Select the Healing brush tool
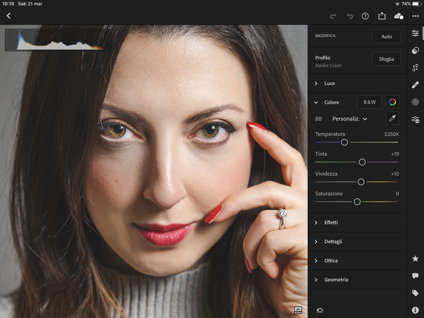 (415, 85)
